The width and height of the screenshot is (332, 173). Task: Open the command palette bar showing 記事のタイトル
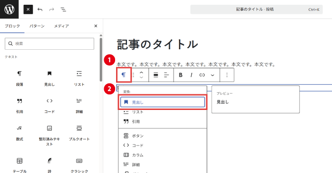(256, 9)
